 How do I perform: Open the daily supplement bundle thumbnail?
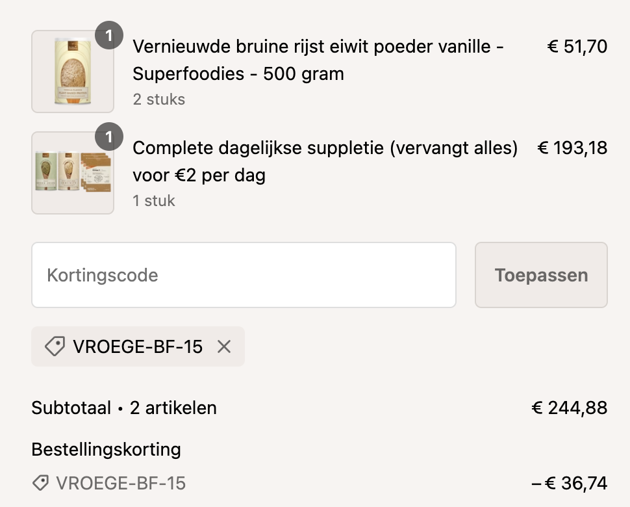tap(72, 173)
